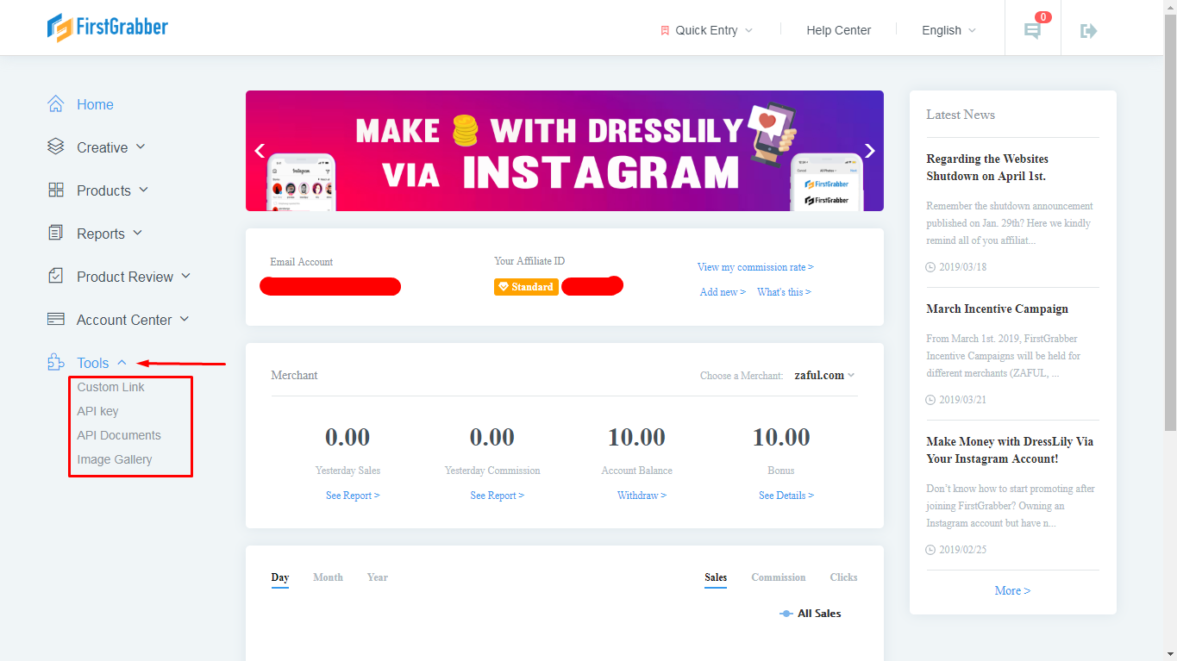Open the English language dropdown
Image resolution: width=1177 pixels, height=661 pixels.
point(948,30)
